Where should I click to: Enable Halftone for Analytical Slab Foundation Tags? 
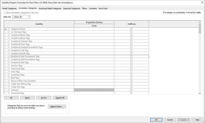tap(131, 56)
